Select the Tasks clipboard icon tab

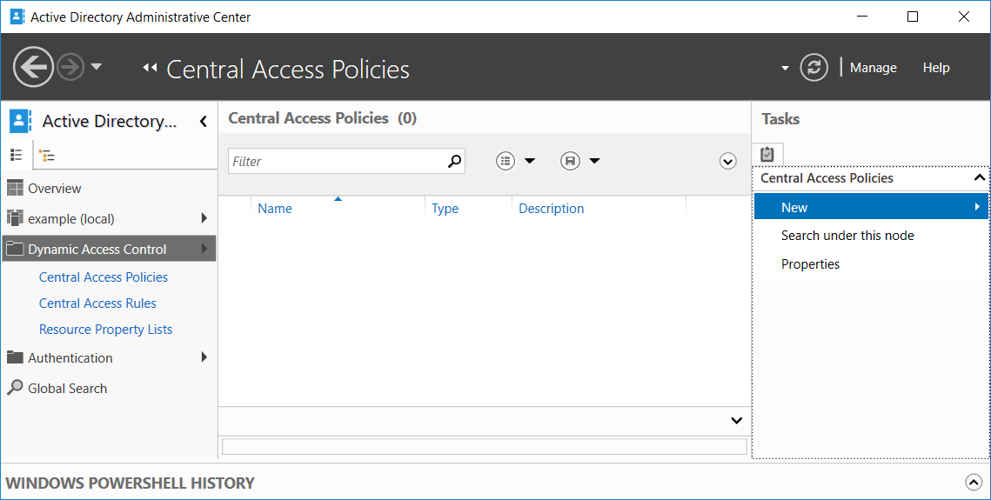tap(767, 154)
